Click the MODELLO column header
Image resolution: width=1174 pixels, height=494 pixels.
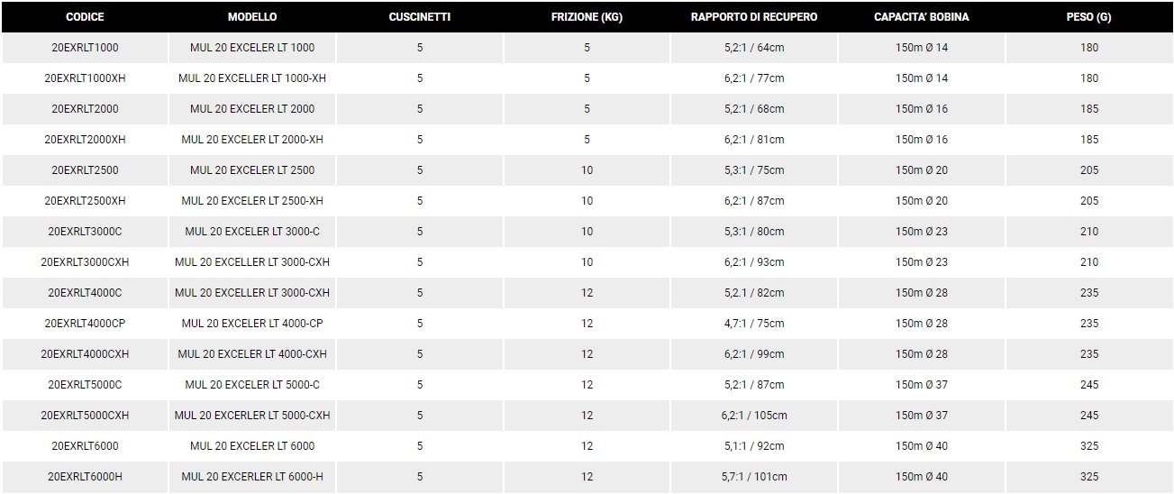pyautogui.click(x=252, y=17)
